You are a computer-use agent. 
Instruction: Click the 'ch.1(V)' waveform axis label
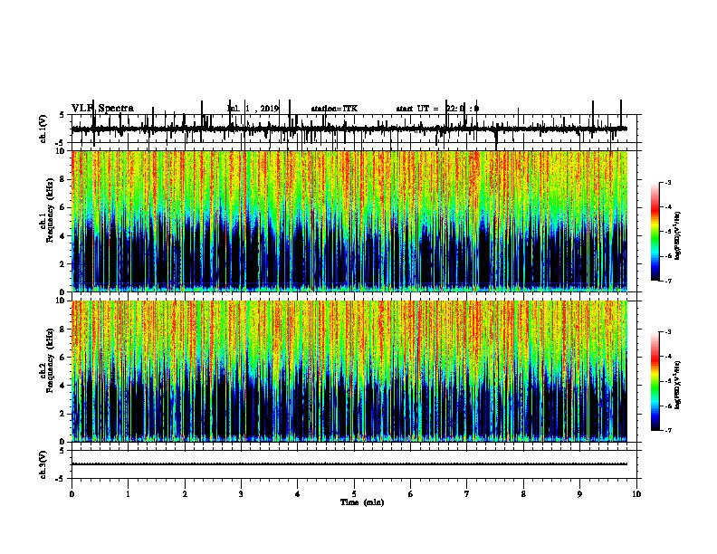[x=43, y=129]
